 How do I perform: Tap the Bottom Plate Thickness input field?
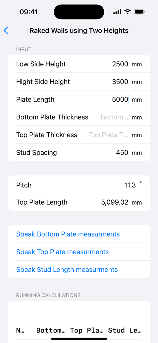pyautogui.click(x=115, y=117)
